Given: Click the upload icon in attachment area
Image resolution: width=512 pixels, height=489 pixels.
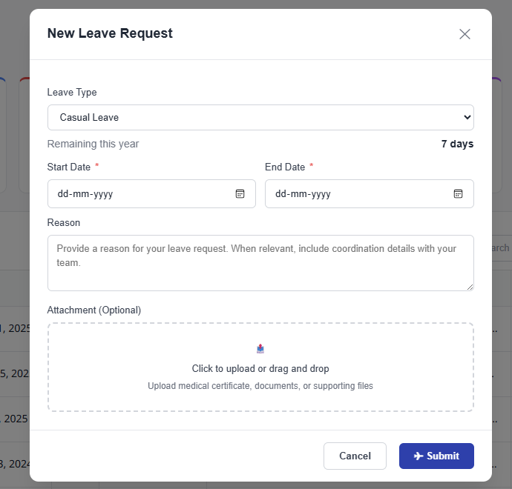Looking at the screenshot, I should tap(260, 349).
